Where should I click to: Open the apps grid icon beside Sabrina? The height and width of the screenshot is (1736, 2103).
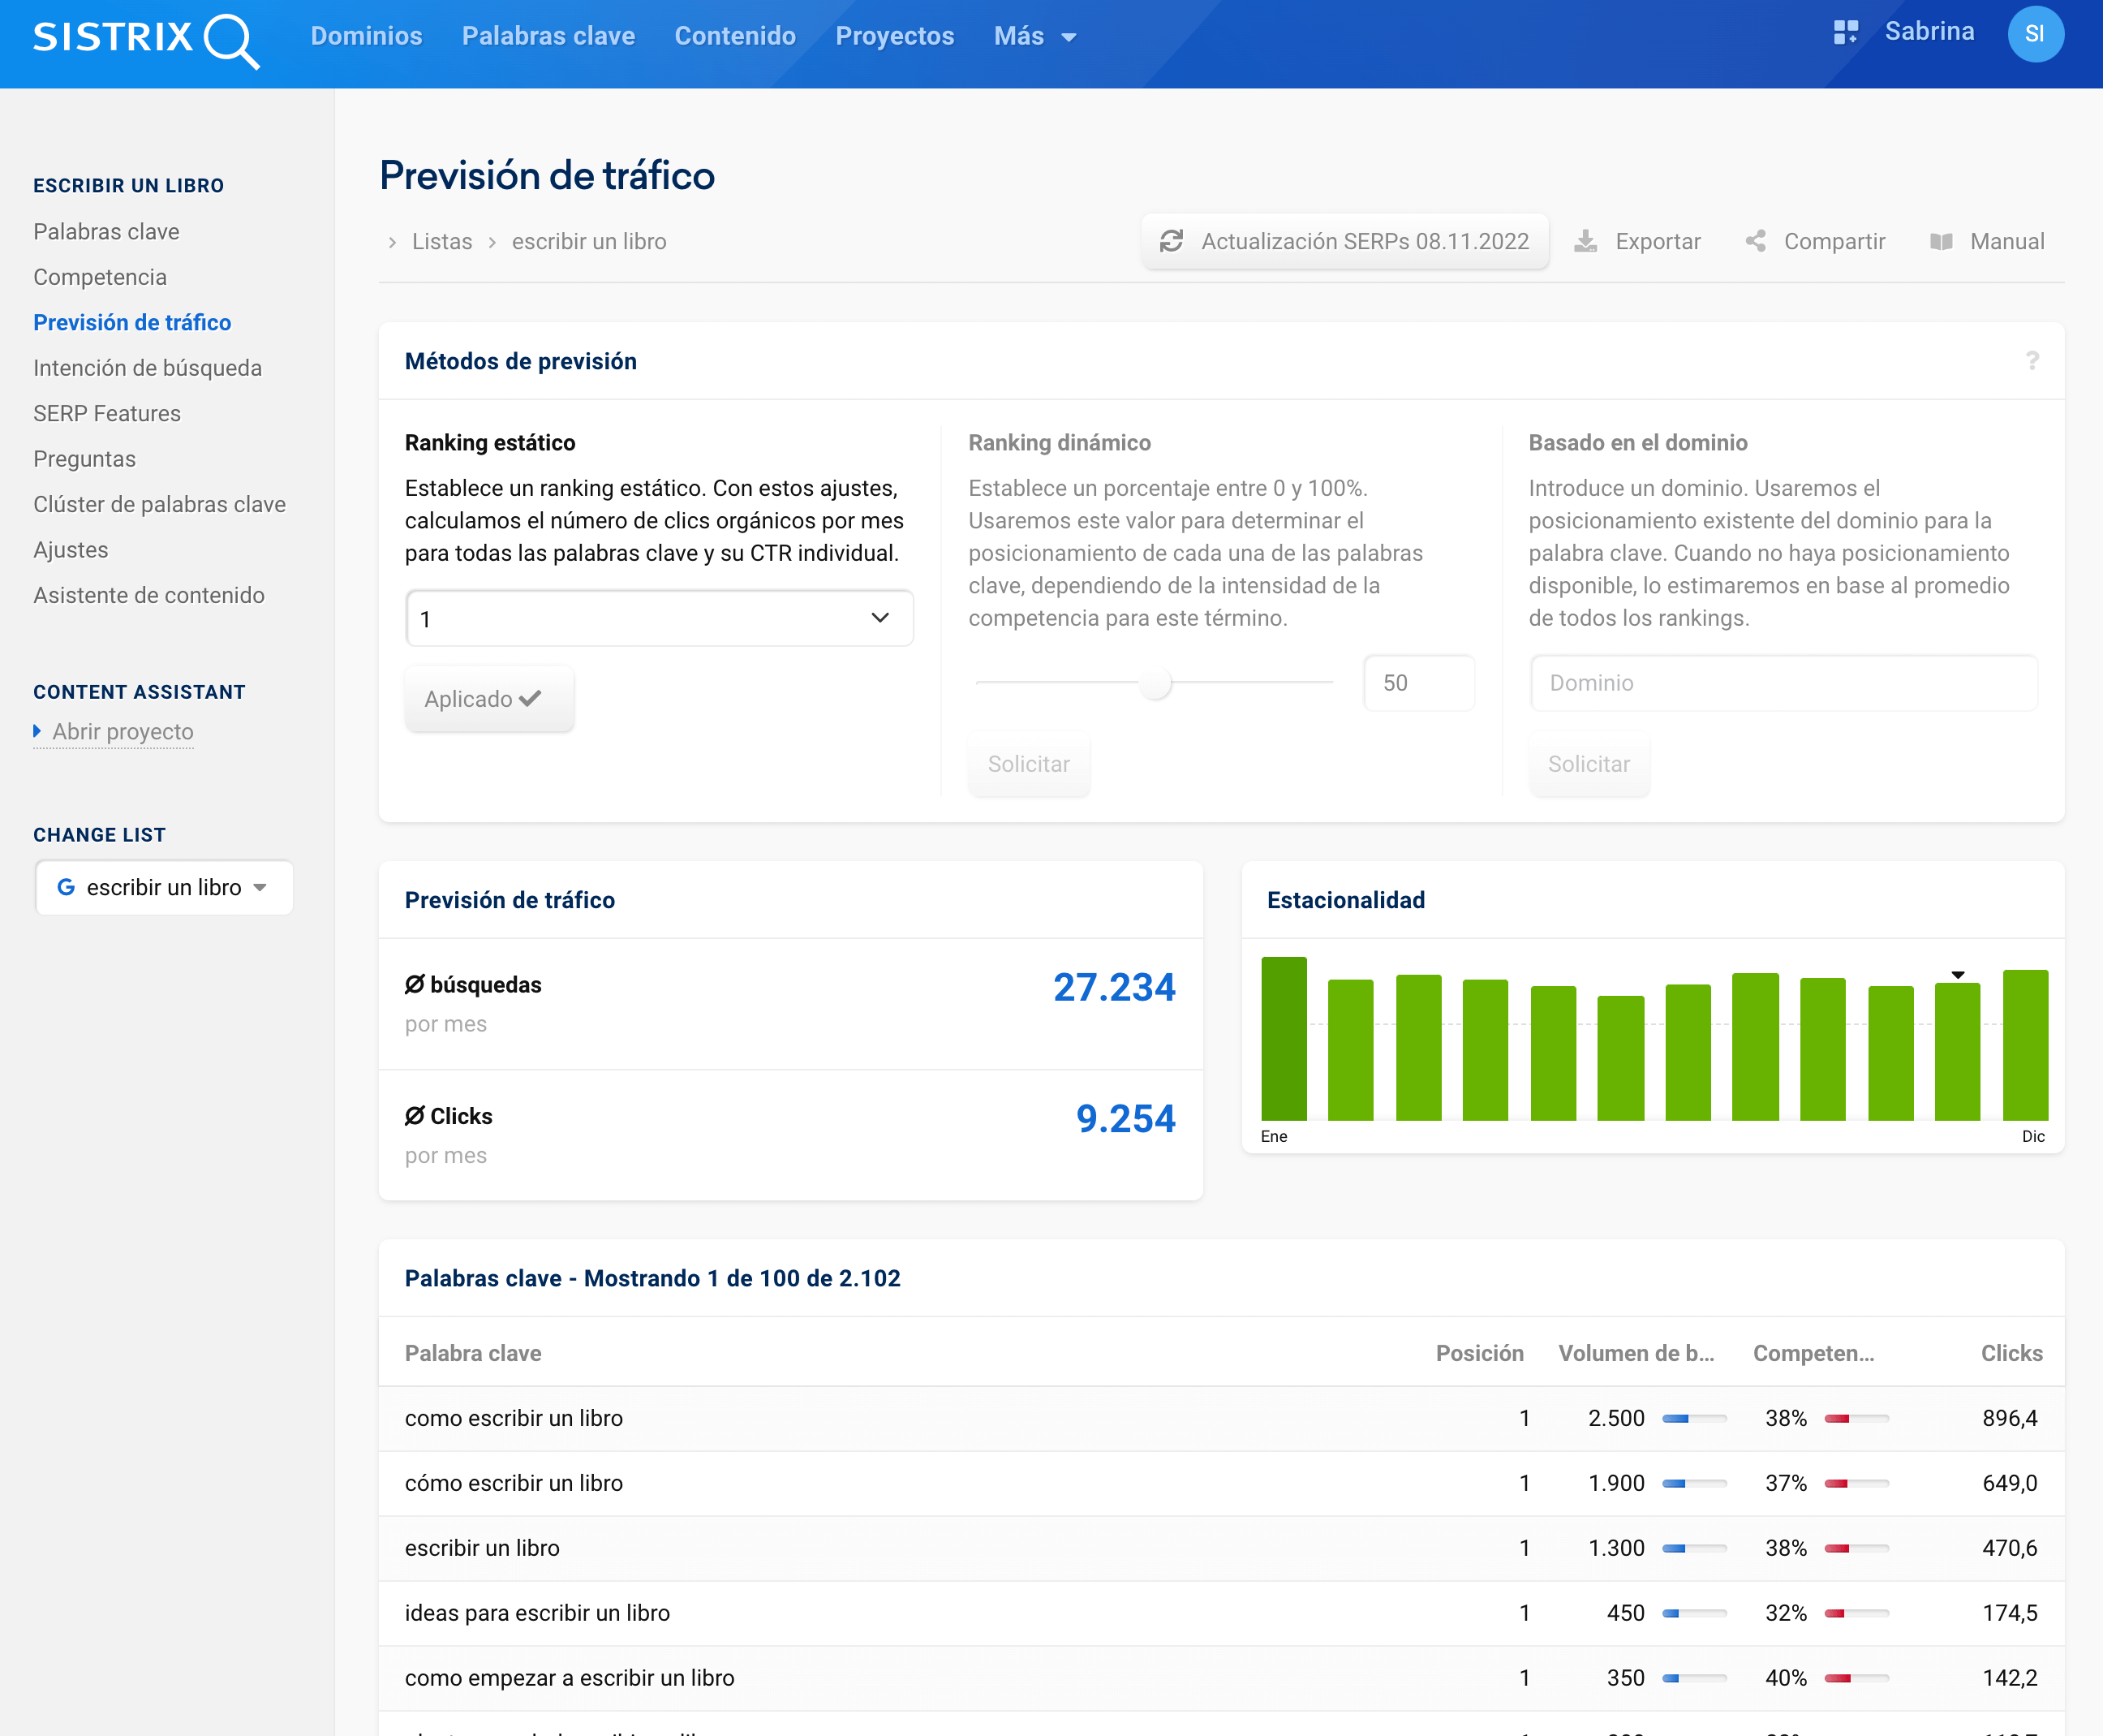coord(1845,32)
